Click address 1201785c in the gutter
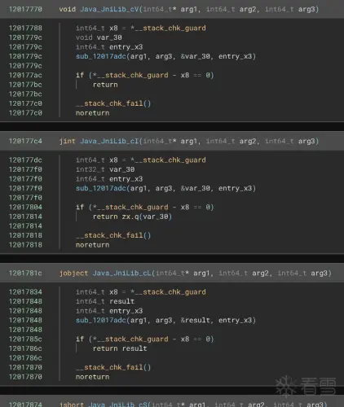 [25, 339]
